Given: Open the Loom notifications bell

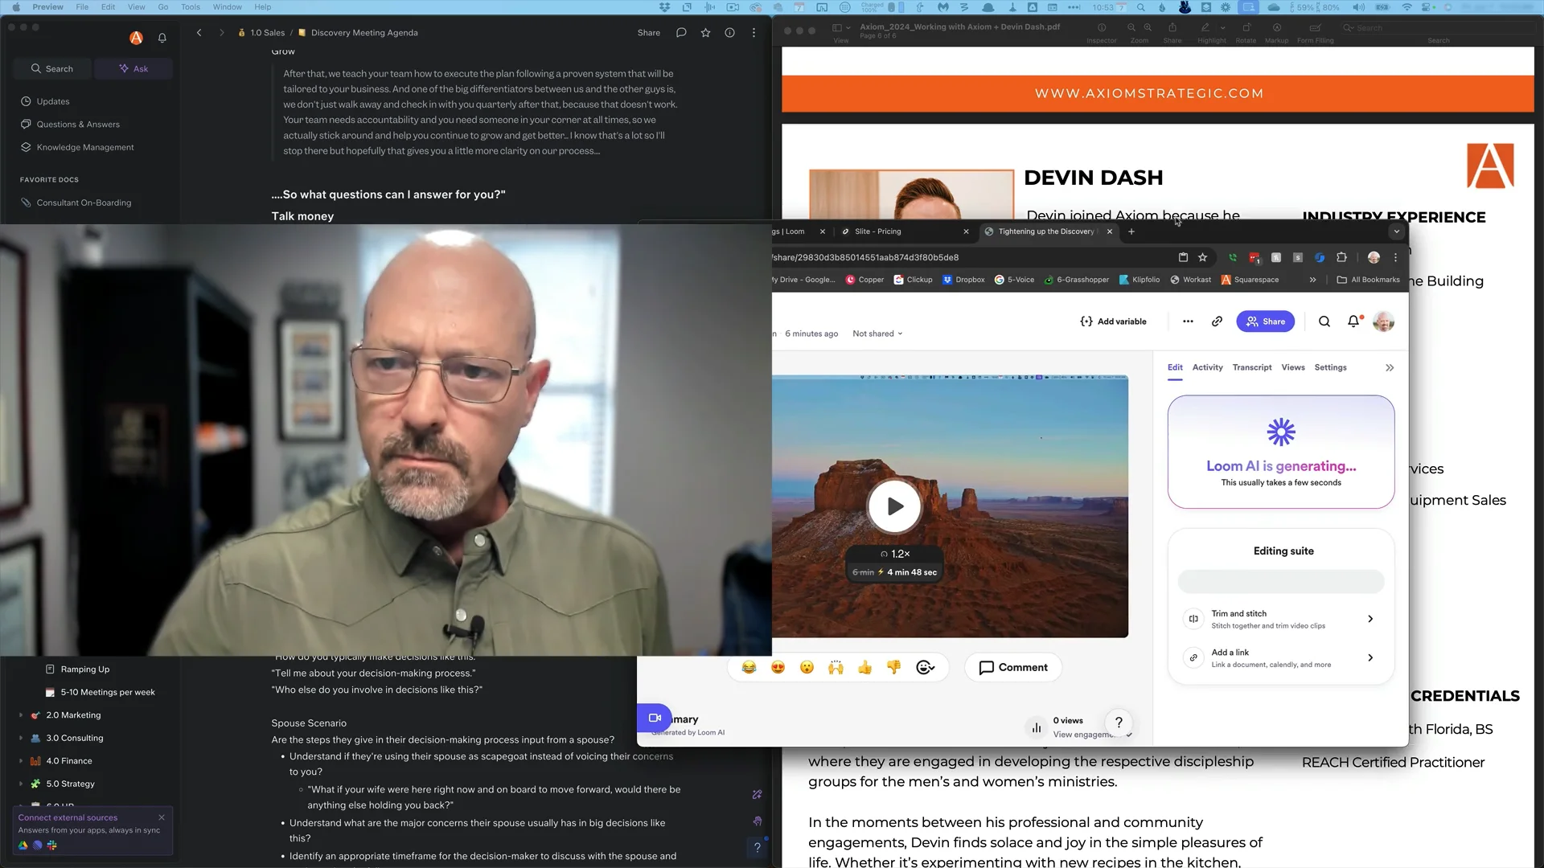Looking at the screenshot, I should 1354,321.
